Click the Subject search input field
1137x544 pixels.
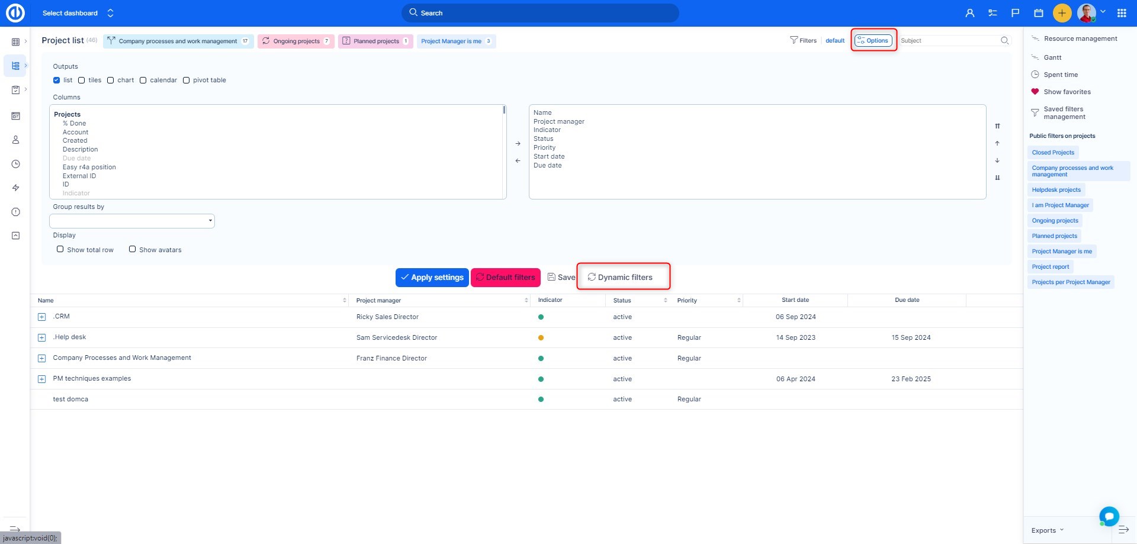[947, 41]
